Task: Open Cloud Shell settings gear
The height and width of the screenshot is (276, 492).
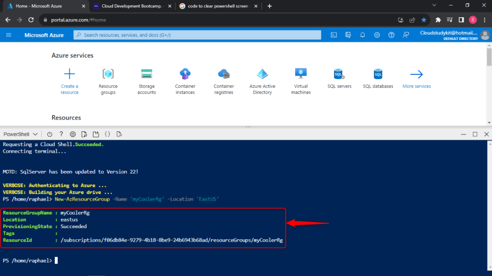Action: coord(73,134)
